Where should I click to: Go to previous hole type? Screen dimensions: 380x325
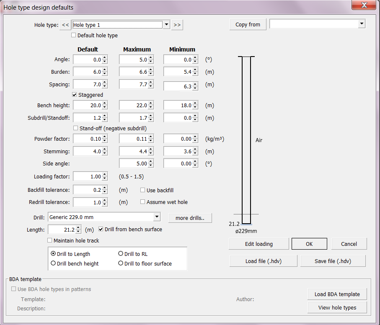pos(65,25)
